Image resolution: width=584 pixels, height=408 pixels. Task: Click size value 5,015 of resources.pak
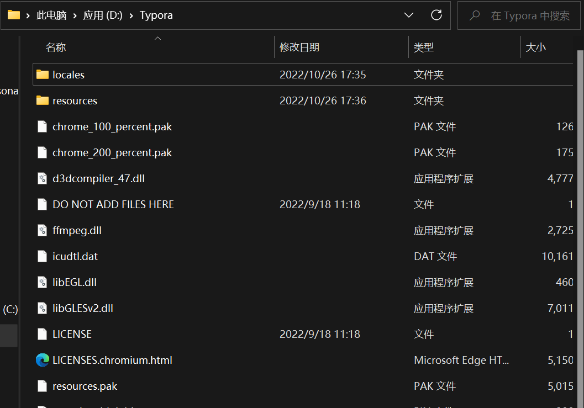point(560,386)
